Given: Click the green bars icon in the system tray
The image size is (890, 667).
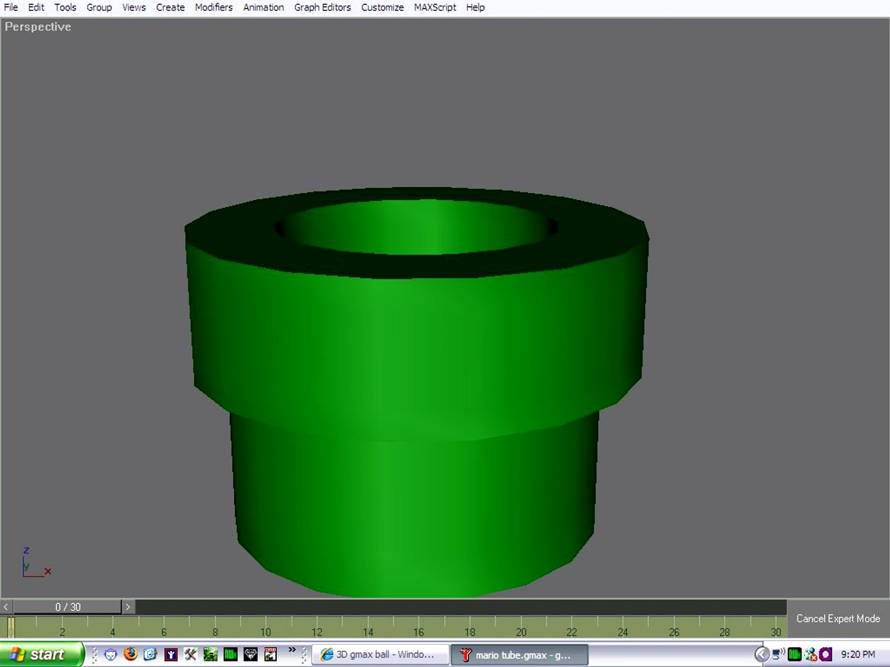Looking at the screenshot, I should [x=794, y=654].
